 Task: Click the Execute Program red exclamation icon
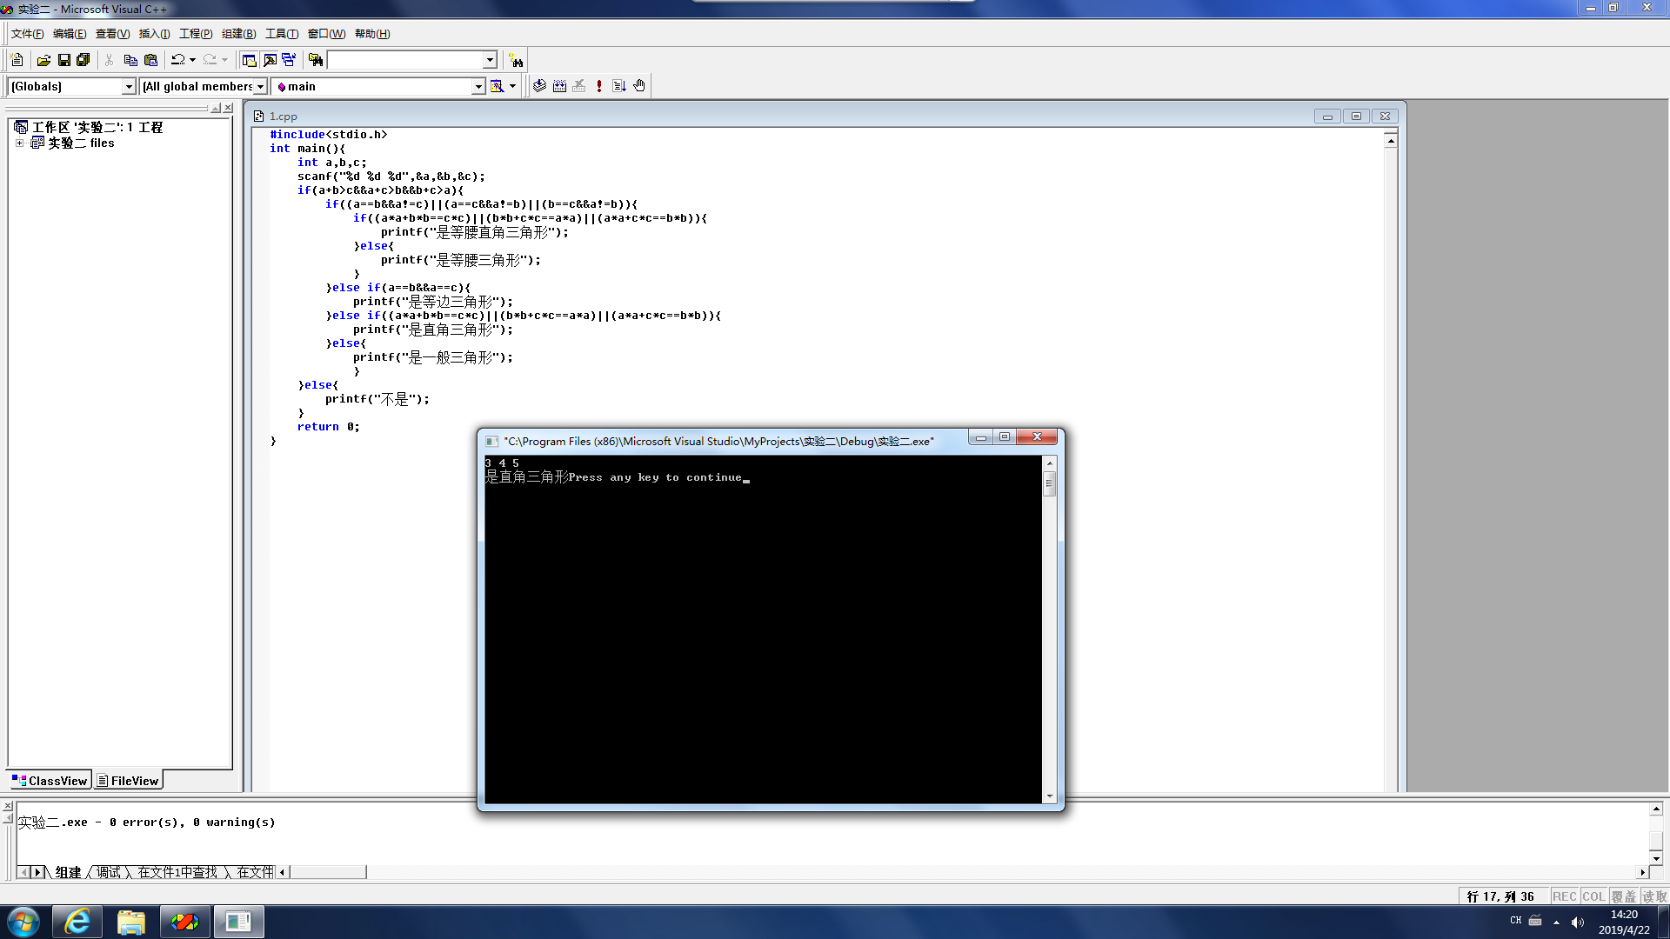click(x=599, y=86)
